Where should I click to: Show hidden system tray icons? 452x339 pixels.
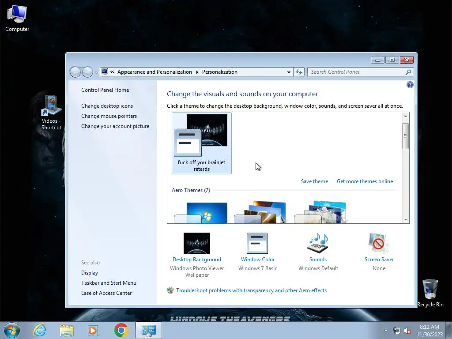pyautogui.click(x=386, y=331)
